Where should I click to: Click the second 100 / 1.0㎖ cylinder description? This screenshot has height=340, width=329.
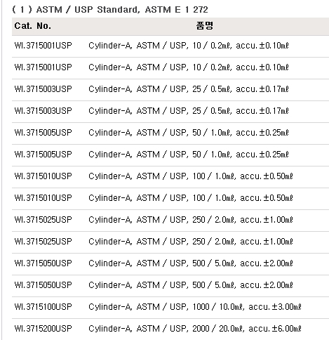pyautogui.click(x=191, y=198)
